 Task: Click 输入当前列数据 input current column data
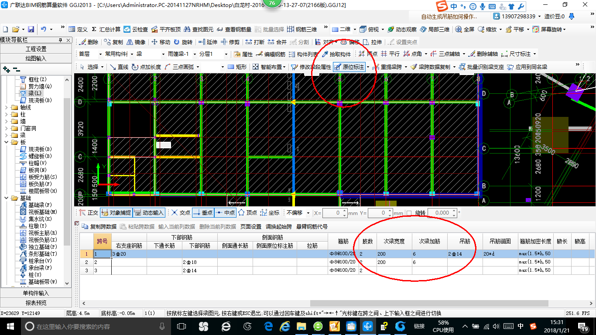click(177, 226)
